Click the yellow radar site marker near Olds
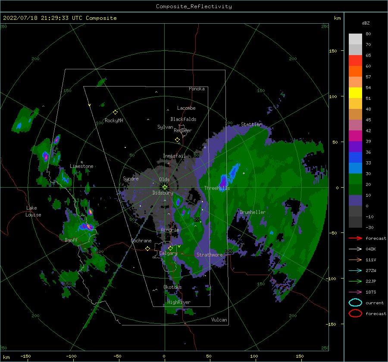 165,187
